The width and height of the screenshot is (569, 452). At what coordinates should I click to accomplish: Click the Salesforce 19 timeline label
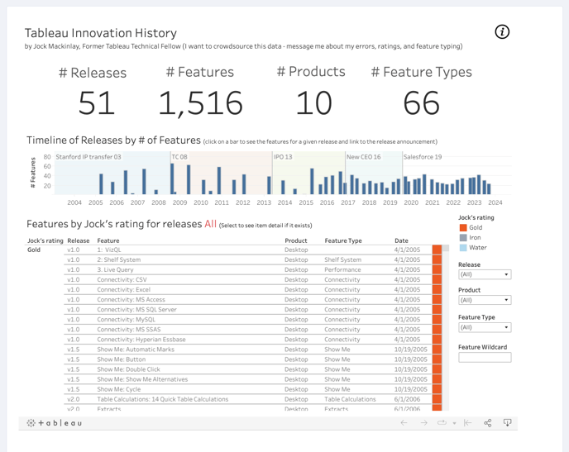click(x=423, y=157)
